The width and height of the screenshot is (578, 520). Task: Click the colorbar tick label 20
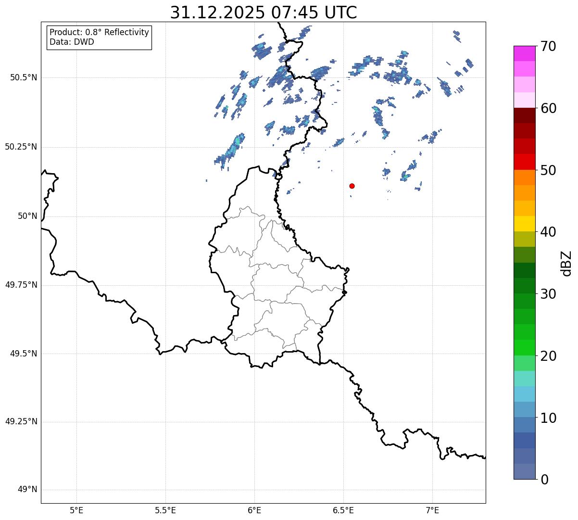click(548, 356)
